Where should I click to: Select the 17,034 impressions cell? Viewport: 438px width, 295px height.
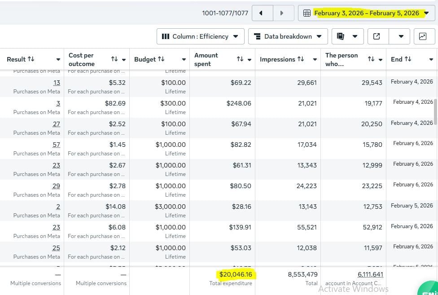pos(307,145)
